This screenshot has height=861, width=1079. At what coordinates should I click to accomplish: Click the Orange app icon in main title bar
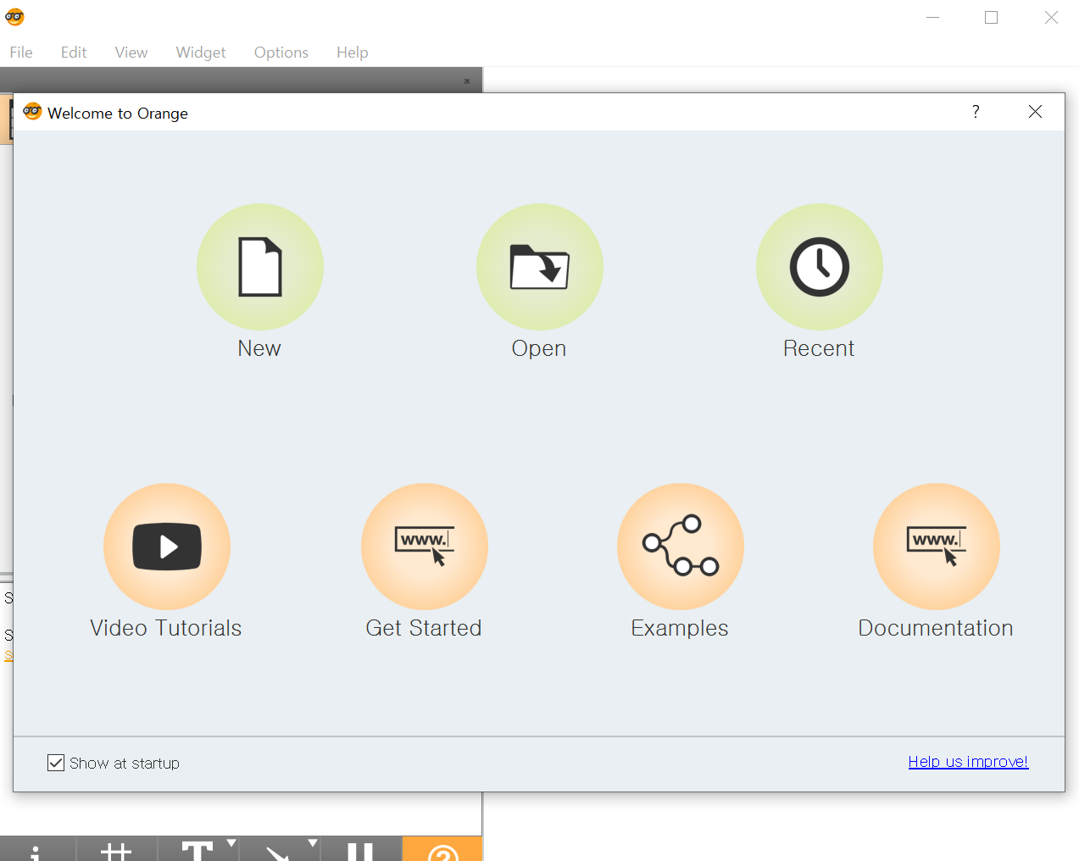click(14, 17)
